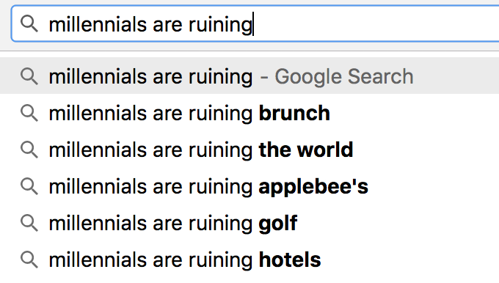499x283 pixels.
Task: Click the bold word 'golf'
Action: tap(278, 224)
